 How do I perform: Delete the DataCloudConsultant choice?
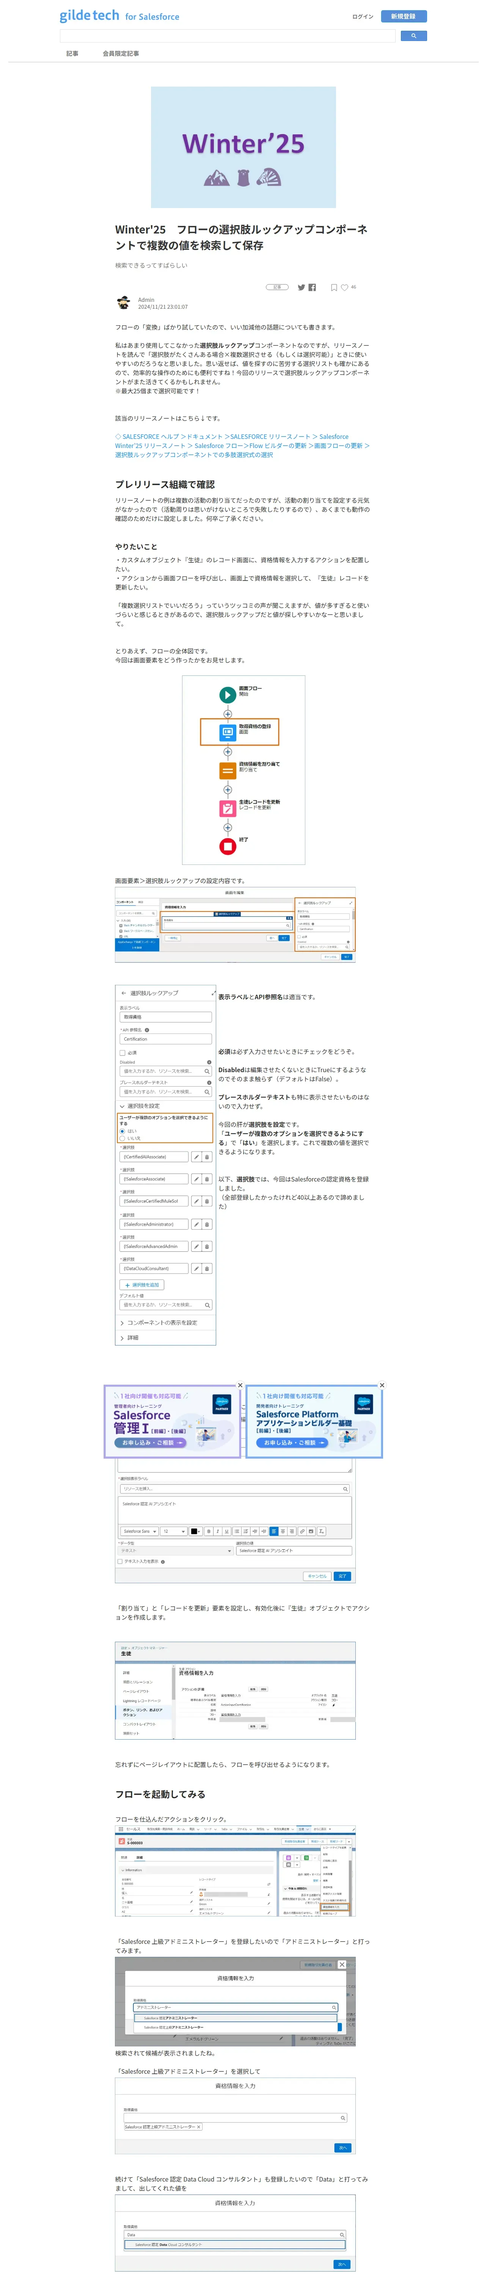point(207,1268)
